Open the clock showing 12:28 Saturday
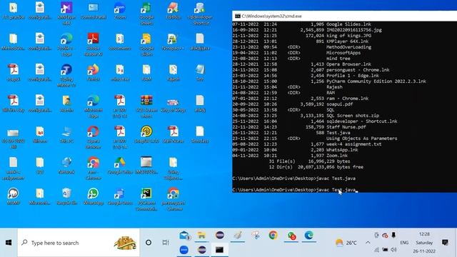 tap(424, 243)
